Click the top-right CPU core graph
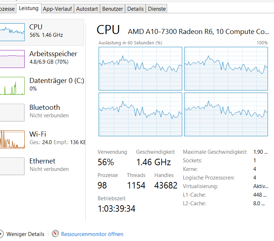274x241 pixels. [x=226, y=69]
